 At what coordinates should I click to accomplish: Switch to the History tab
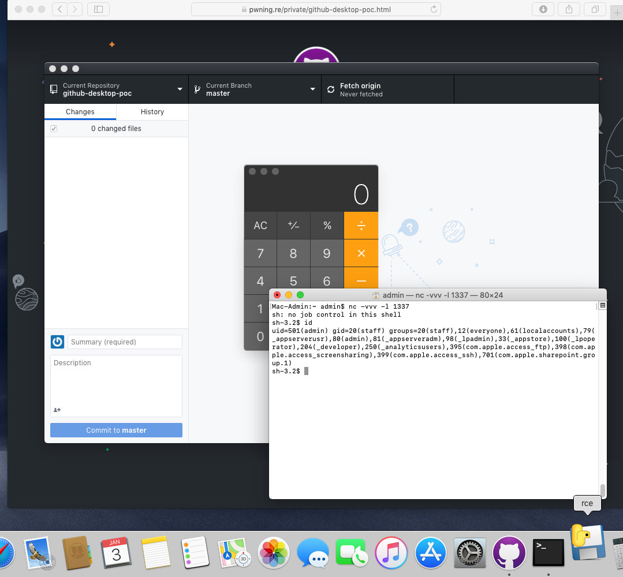click(152, 112)
